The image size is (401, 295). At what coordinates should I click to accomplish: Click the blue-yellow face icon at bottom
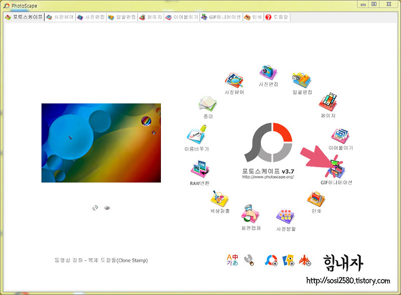(288, 260)
